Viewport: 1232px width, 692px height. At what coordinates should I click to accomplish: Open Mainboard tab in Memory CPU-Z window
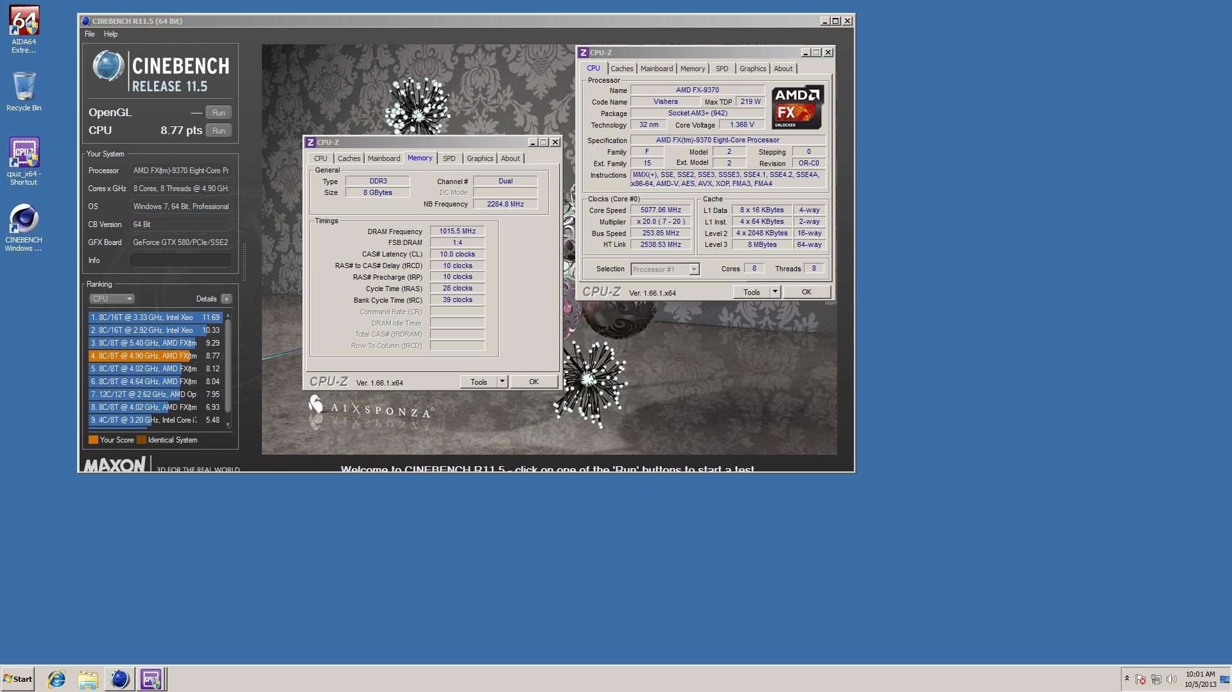(x=384, y=158)
